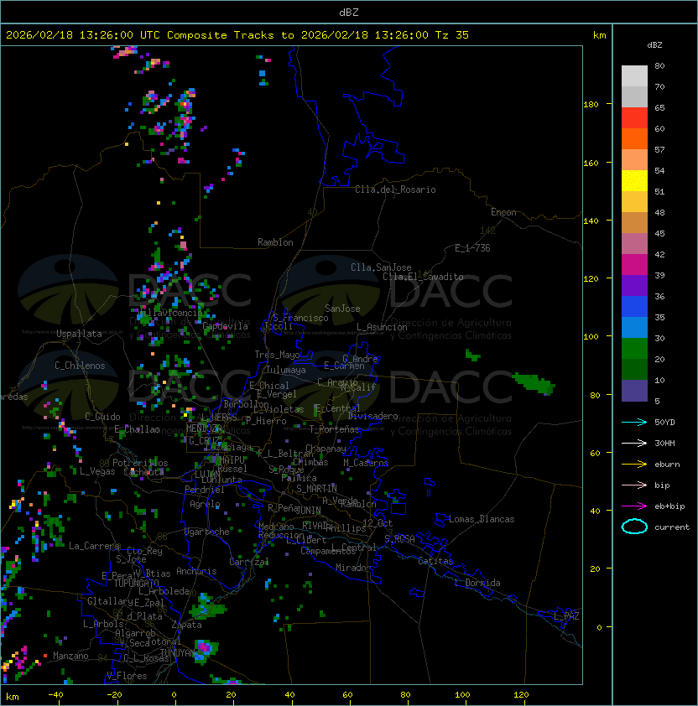Click the La_Carrera label

coord(94,546)
